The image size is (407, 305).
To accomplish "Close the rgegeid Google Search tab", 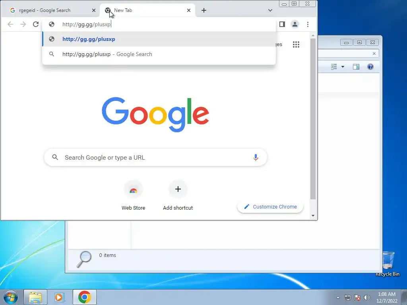I will tap(94, 10).
